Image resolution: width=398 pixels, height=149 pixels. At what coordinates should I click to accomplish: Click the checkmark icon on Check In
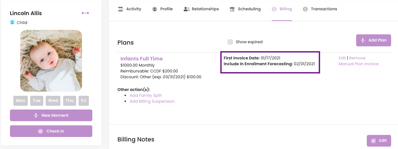point(40,131)
